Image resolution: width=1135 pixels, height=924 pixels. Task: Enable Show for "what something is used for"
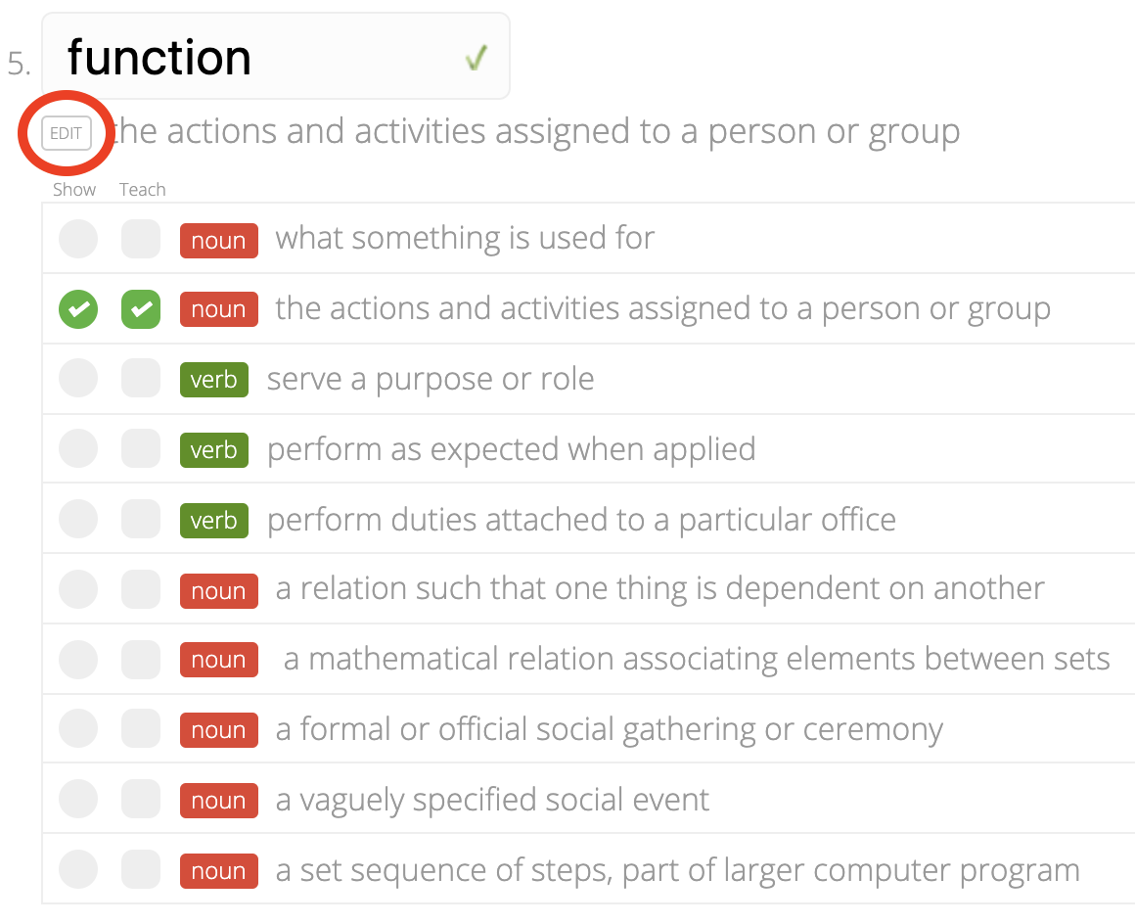click(x=77, y=238)
